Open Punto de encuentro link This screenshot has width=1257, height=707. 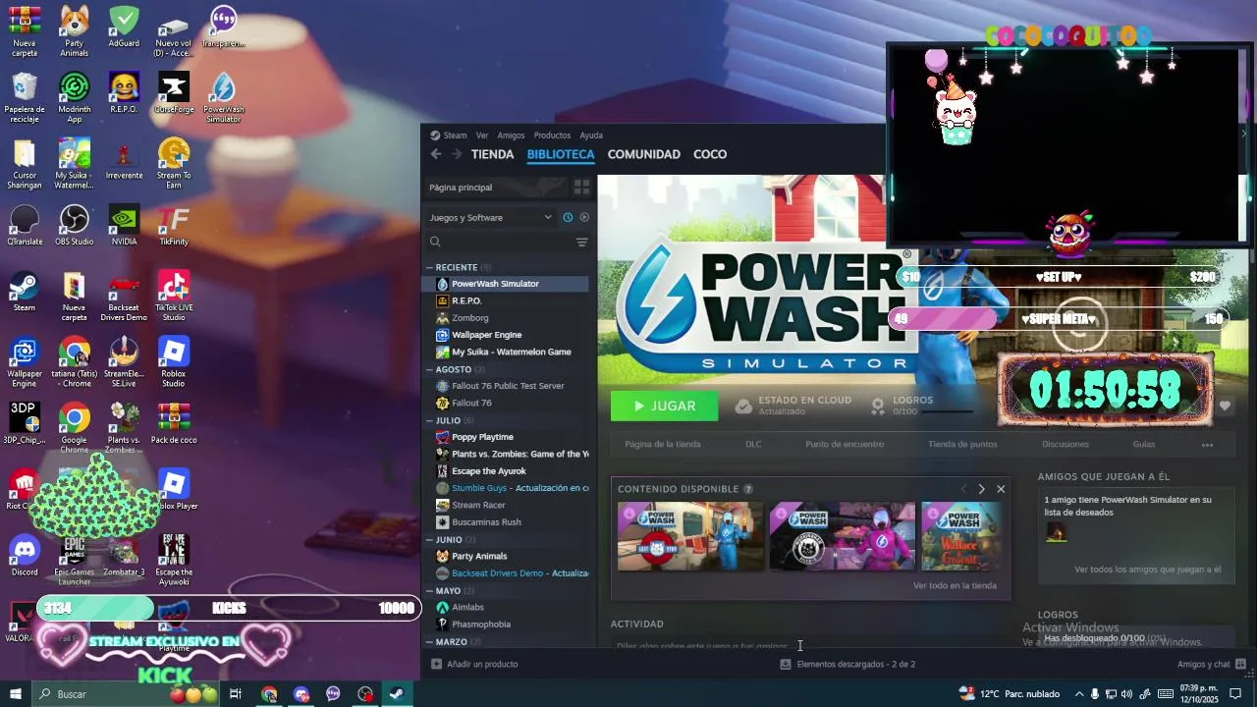click(x=845, y=444)
